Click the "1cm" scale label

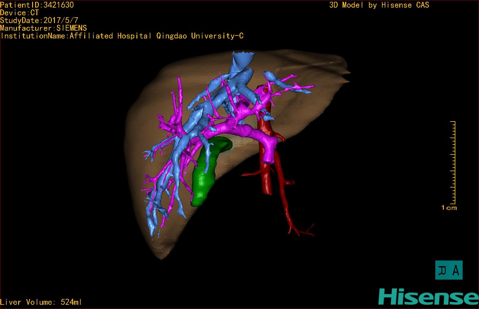point(449,208)
